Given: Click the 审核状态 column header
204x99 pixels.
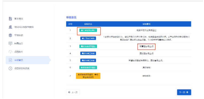Looking at the screenshot, I should [x=88, y=24].
